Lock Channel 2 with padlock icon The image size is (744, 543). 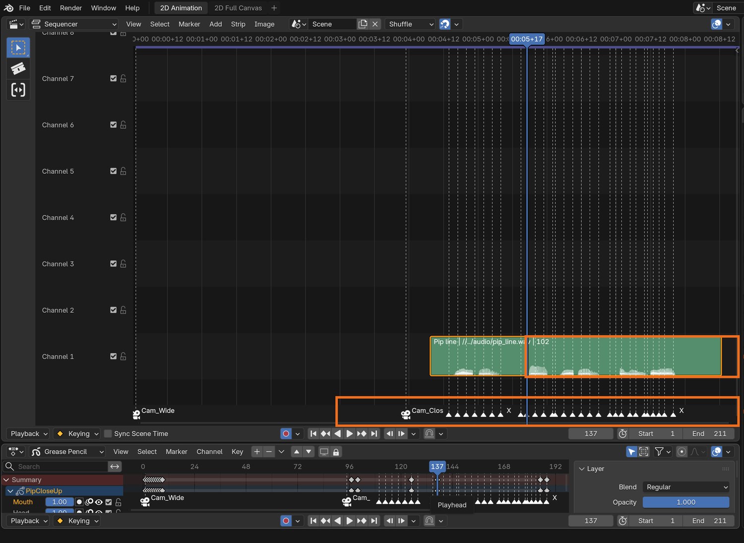click(x=123, y=310)
